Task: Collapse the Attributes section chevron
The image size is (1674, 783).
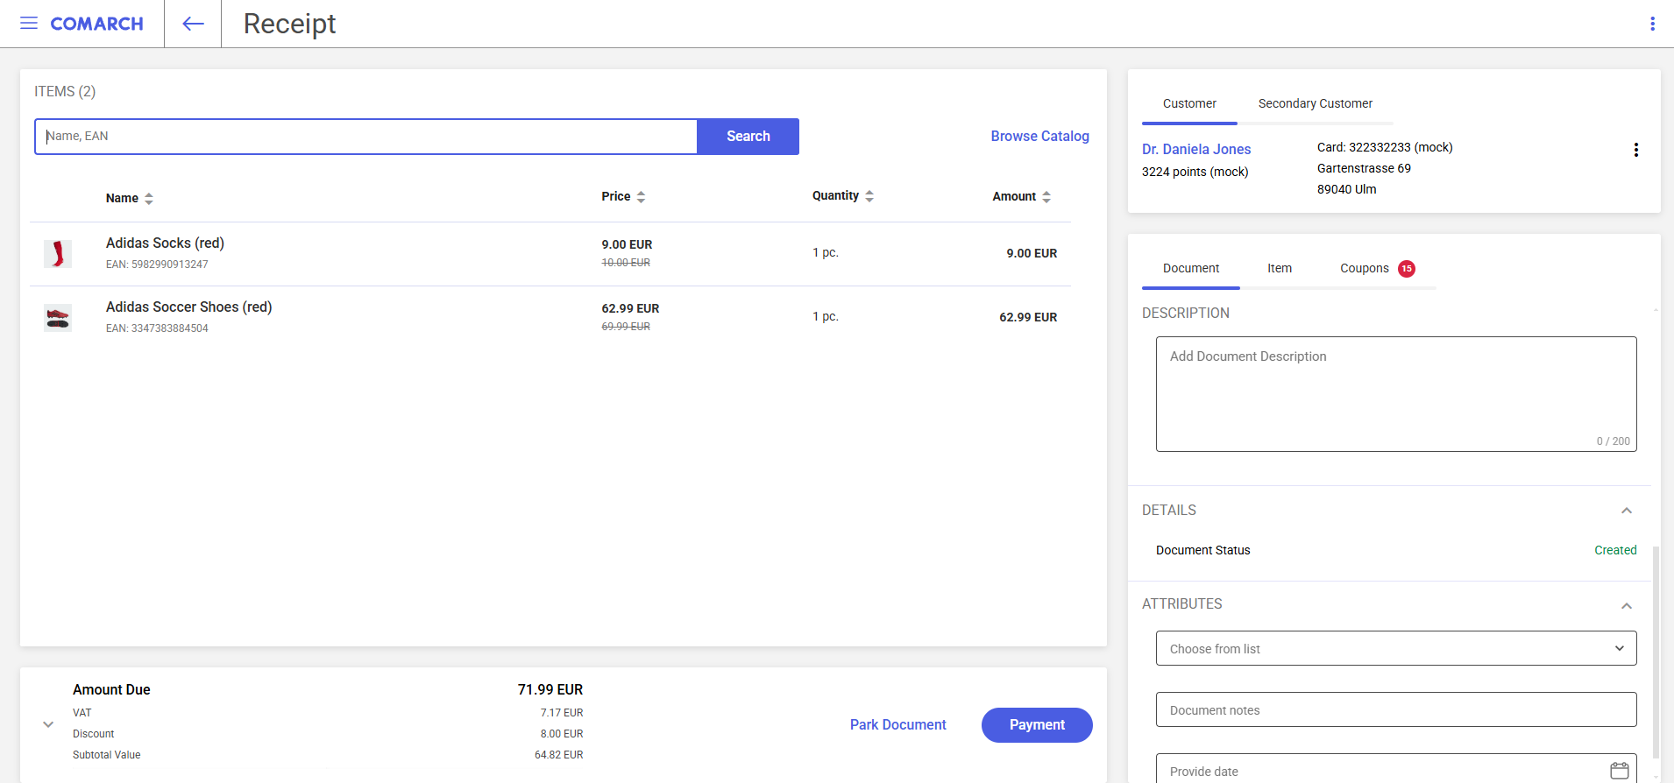Action: [x=1627, y=606]
